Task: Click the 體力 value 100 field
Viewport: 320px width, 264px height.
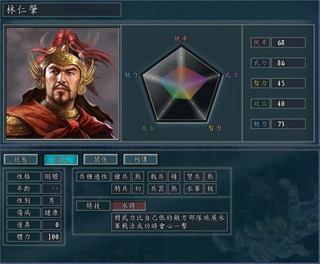Action: [52, 237]
